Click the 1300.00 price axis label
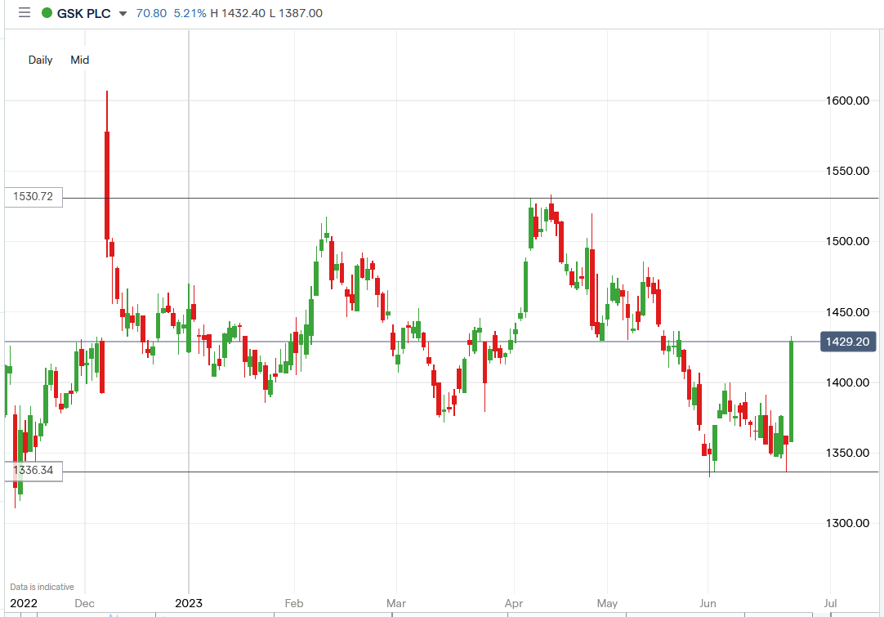Viewport: 884px width, 617px height. click(x=847, y=523)
